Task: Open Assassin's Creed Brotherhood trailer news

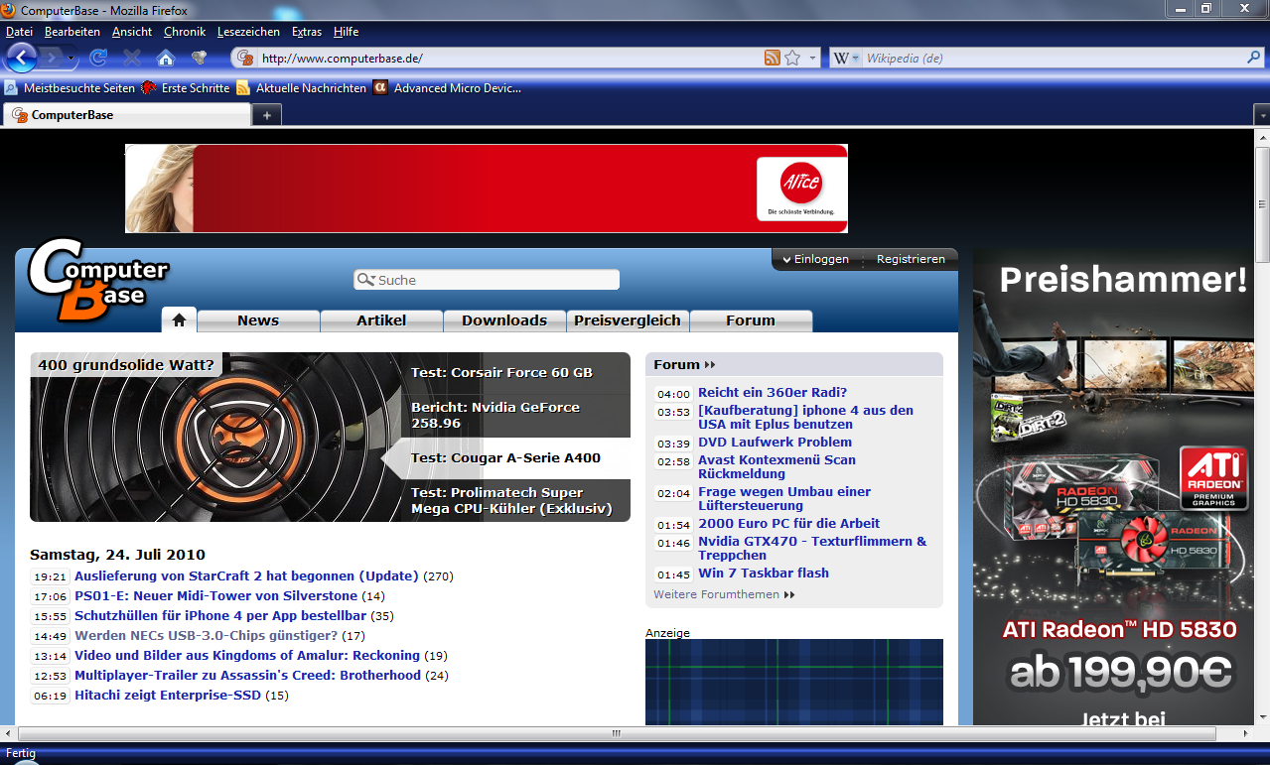Action: [247, 676]
